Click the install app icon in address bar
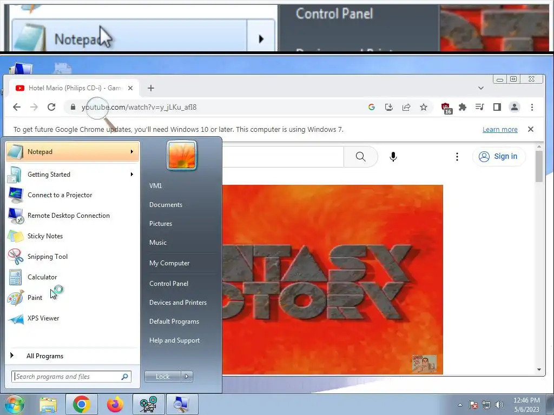554x415 pixels. (x=388, y=107)
